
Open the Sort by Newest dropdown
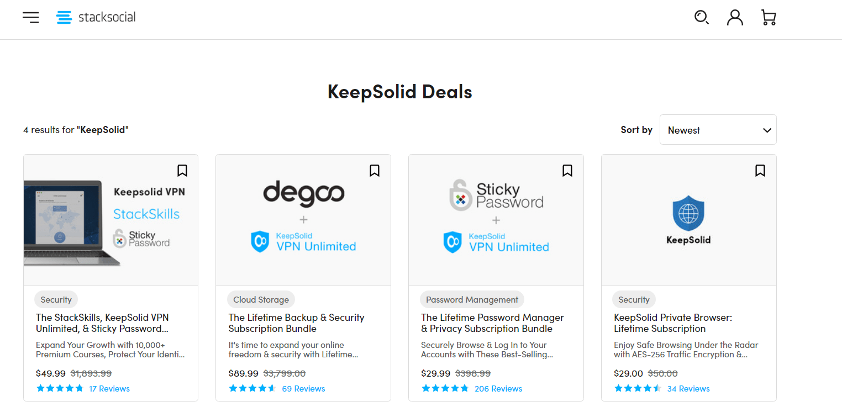pos(718,129)
